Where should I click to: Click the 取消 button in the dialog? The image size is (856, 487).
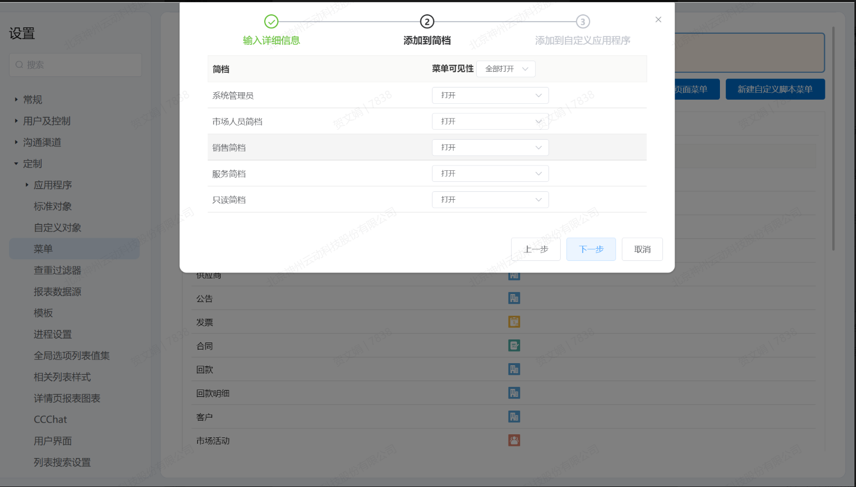coord(642,249)
